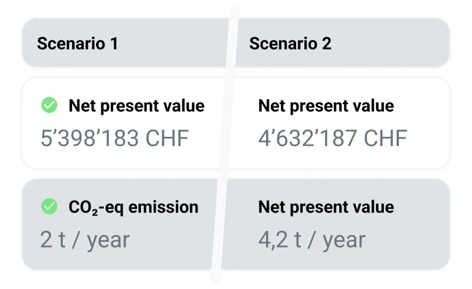Select the 4'632'187 CHF value
Viewport: 472px width, 289px height.
tap(333, 138)
